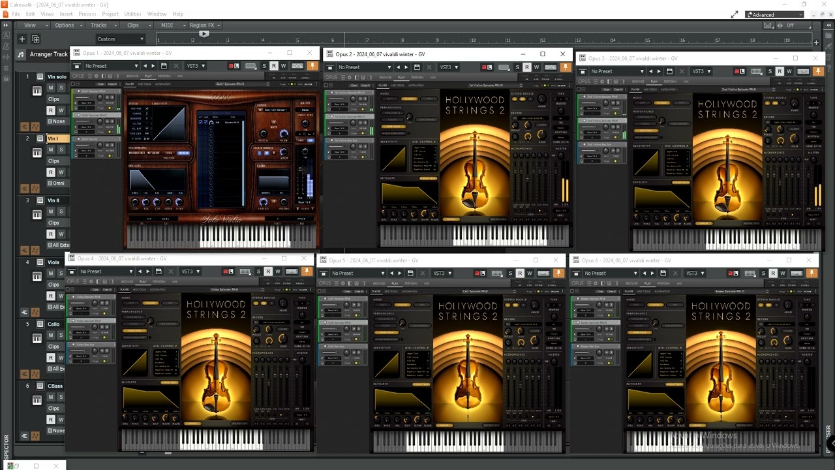The height and width of the screenshot is (470, 835).
Task: Open the No Preset dropdown in Opus 2
Action: coord(363,67)
